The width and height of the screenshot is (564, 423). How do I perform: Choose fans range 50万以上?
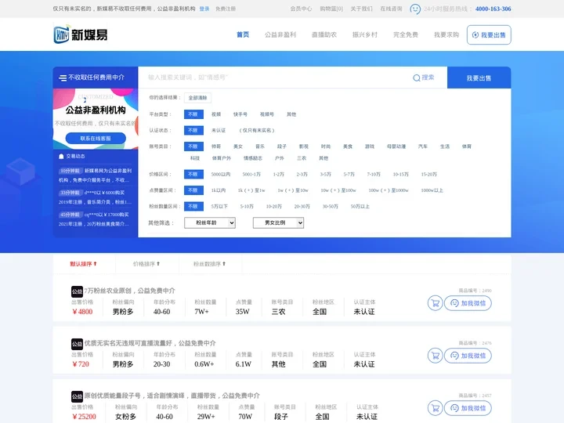pyautogui.click(x=360, y=206)
